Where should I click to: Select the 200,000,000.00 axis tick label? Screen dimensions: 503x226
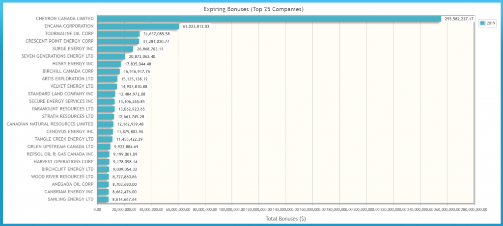(366, 209)
